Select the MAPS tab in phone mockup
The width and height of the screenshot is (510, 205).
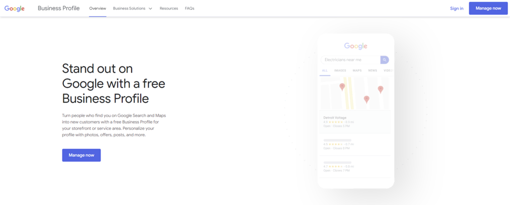(357, 71)
